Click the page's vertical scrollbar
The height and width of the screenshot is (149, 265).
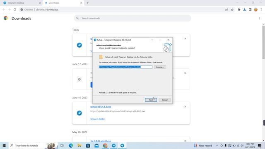[263, 42]
